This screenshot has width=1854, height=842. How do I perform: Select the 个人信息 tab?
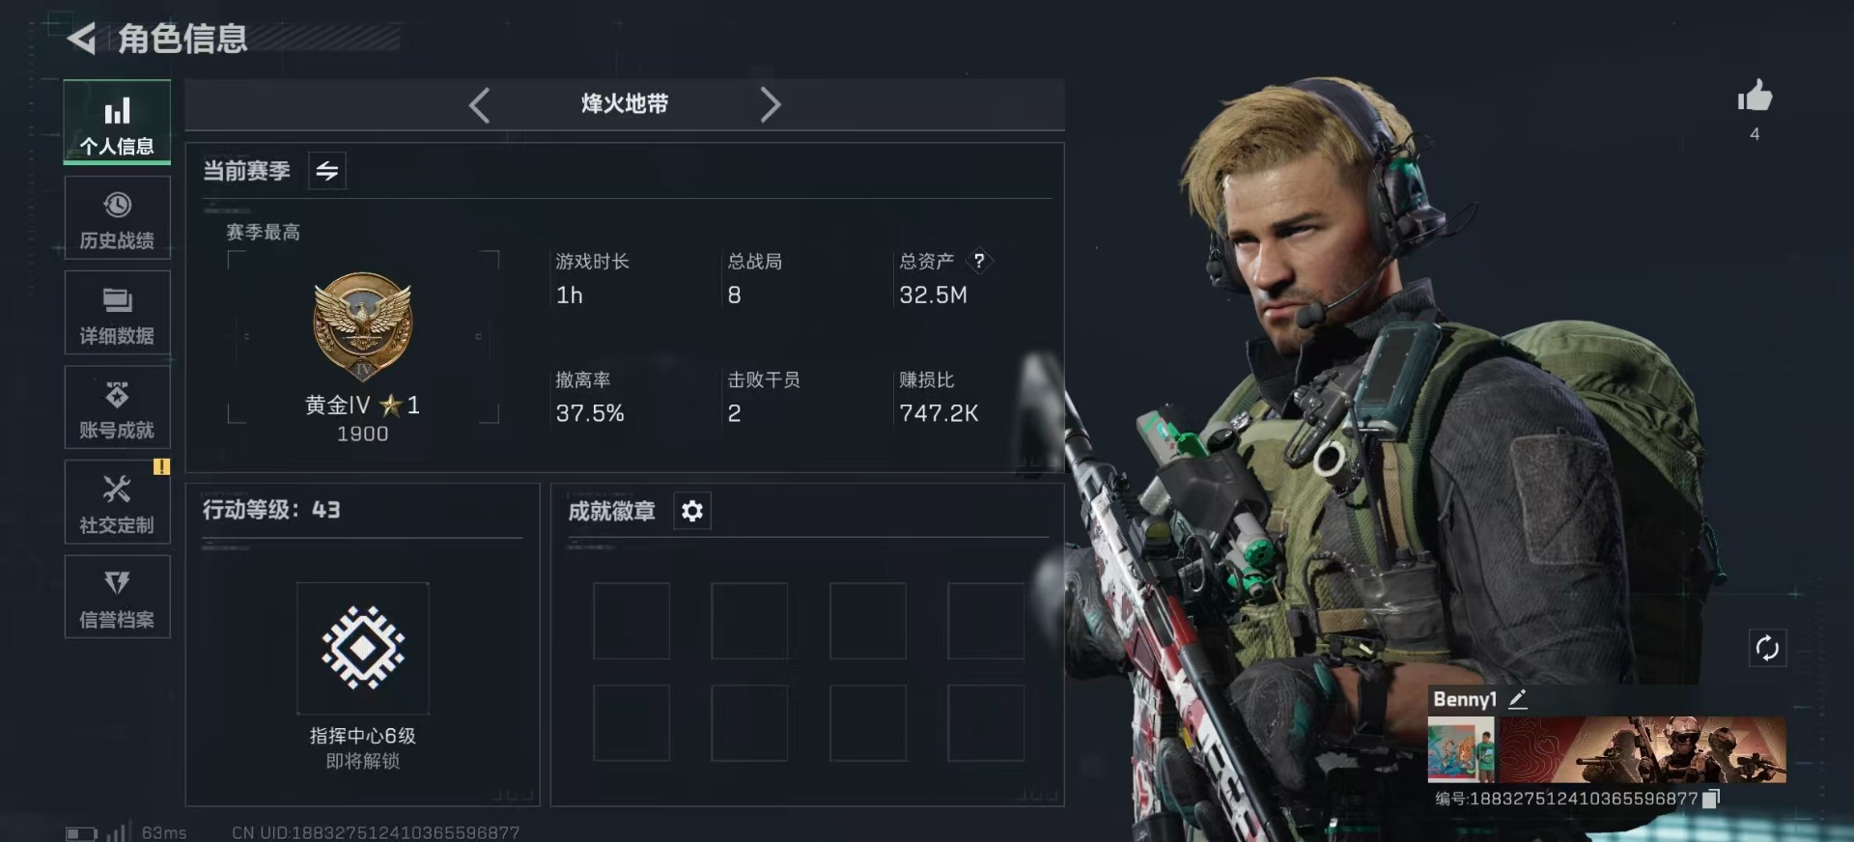(x=117, y=122)
